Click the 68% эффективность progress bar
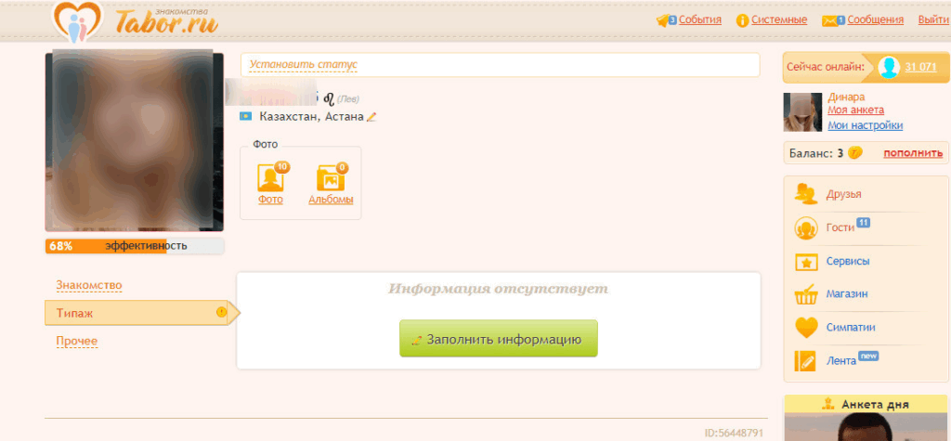This screenshot has width=951, height=441. click(135, 246)
